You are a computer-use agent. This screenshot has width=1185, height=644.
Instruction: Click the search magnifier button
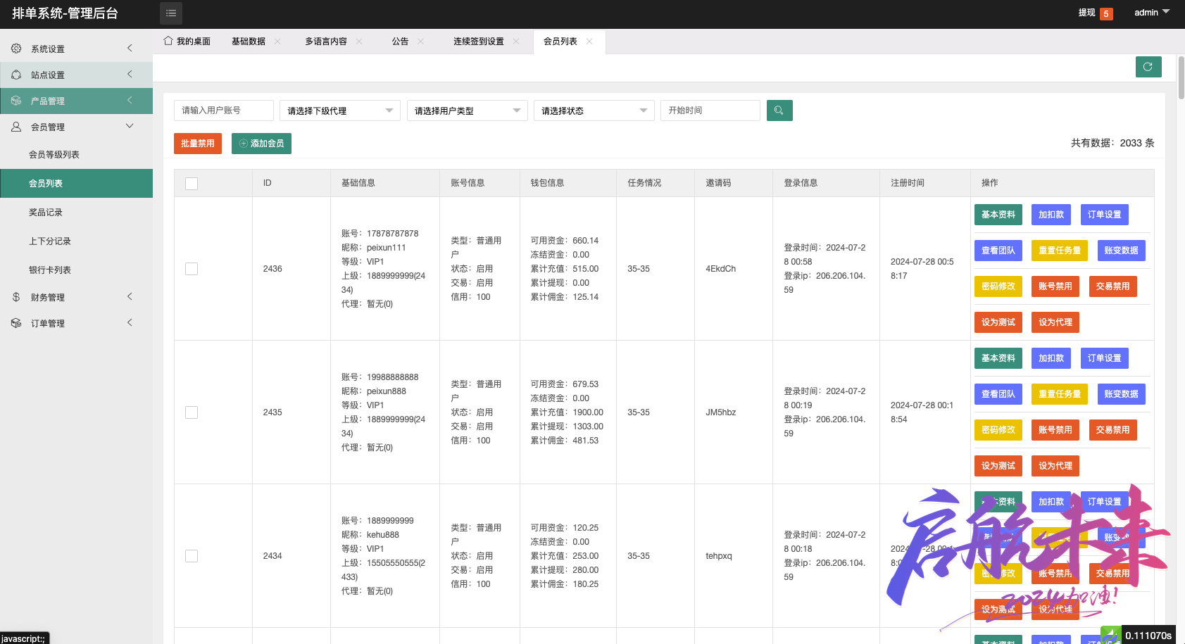[779, 111]
